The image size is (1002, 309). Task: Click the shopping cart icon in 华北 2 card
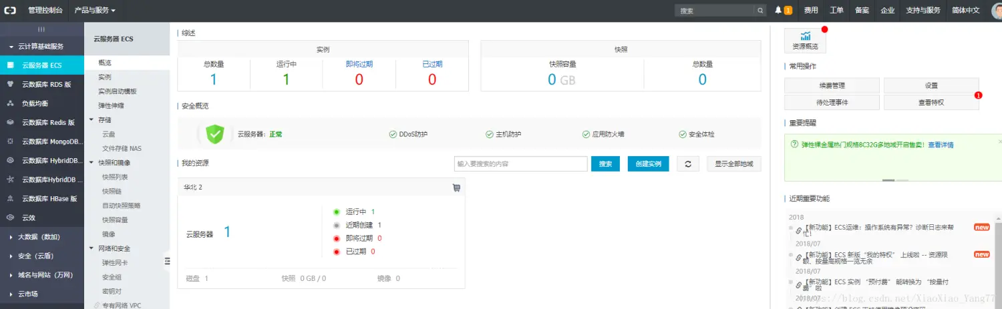point(456,188)
